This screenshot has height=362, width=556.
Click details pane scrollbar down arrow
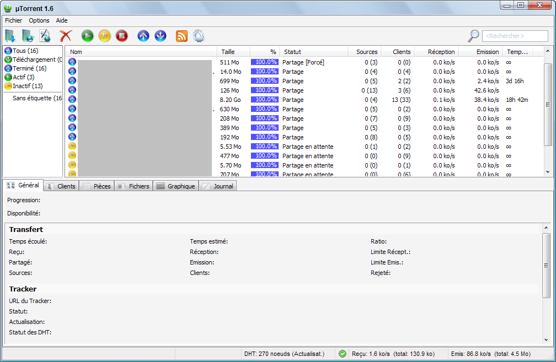pyautogui.click(x=546, y=340)
